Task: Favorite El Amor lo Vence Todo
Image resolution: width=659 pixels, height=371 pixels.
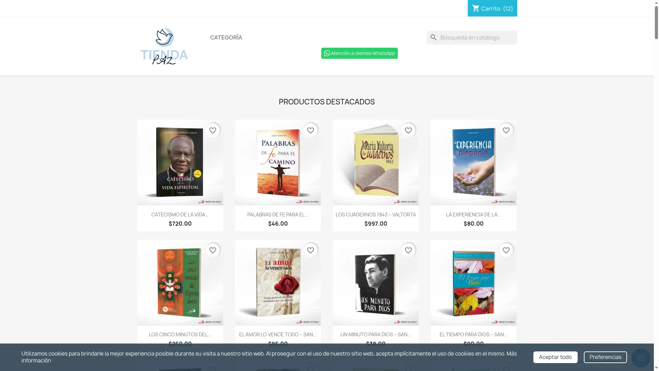Action: [311, 250]
